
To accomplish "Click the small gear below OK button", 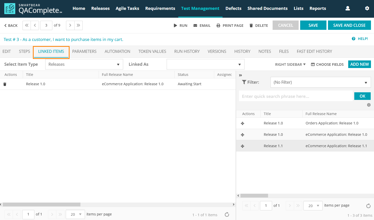I will click(x=369, y=105).
